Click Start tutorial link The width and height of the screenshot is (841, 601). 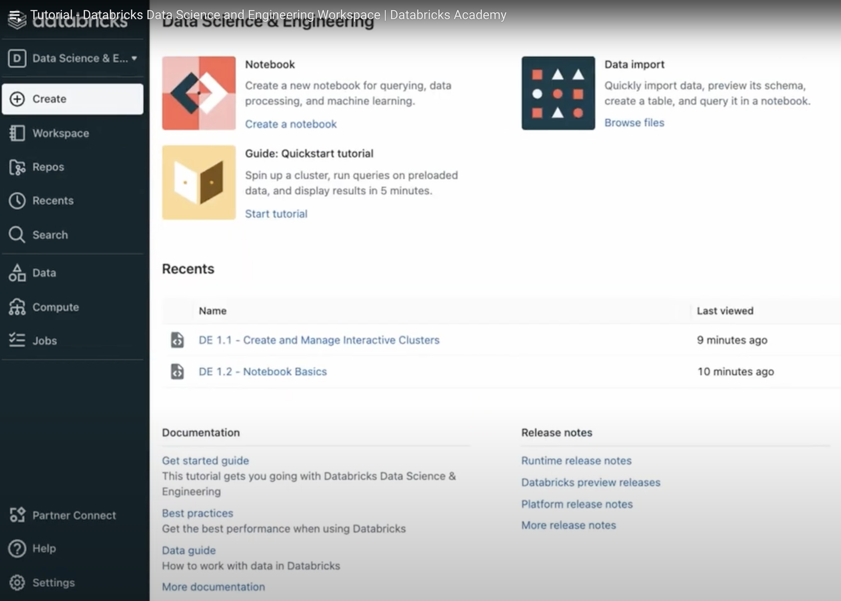coord(276,214)
